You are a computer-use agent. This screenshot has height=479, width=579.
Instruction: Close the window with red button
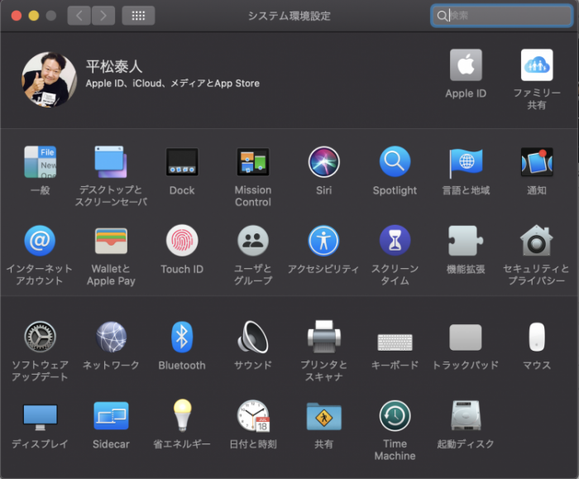17,16
